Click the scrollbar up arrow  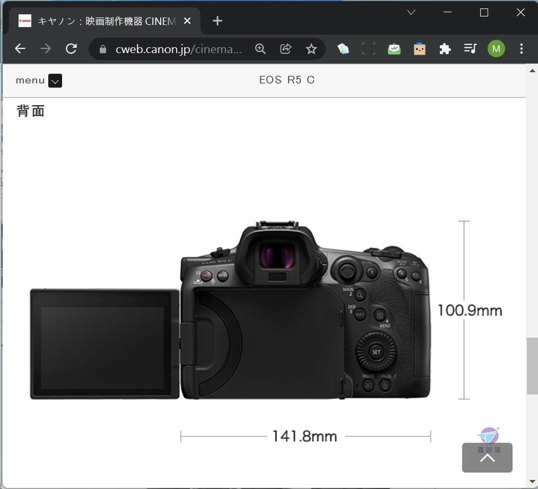(532, 71)
